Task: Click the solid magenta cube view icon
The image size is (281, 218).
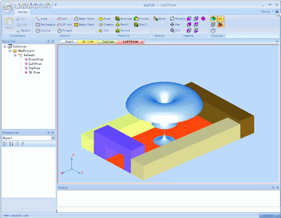Action: click(203, 18)
